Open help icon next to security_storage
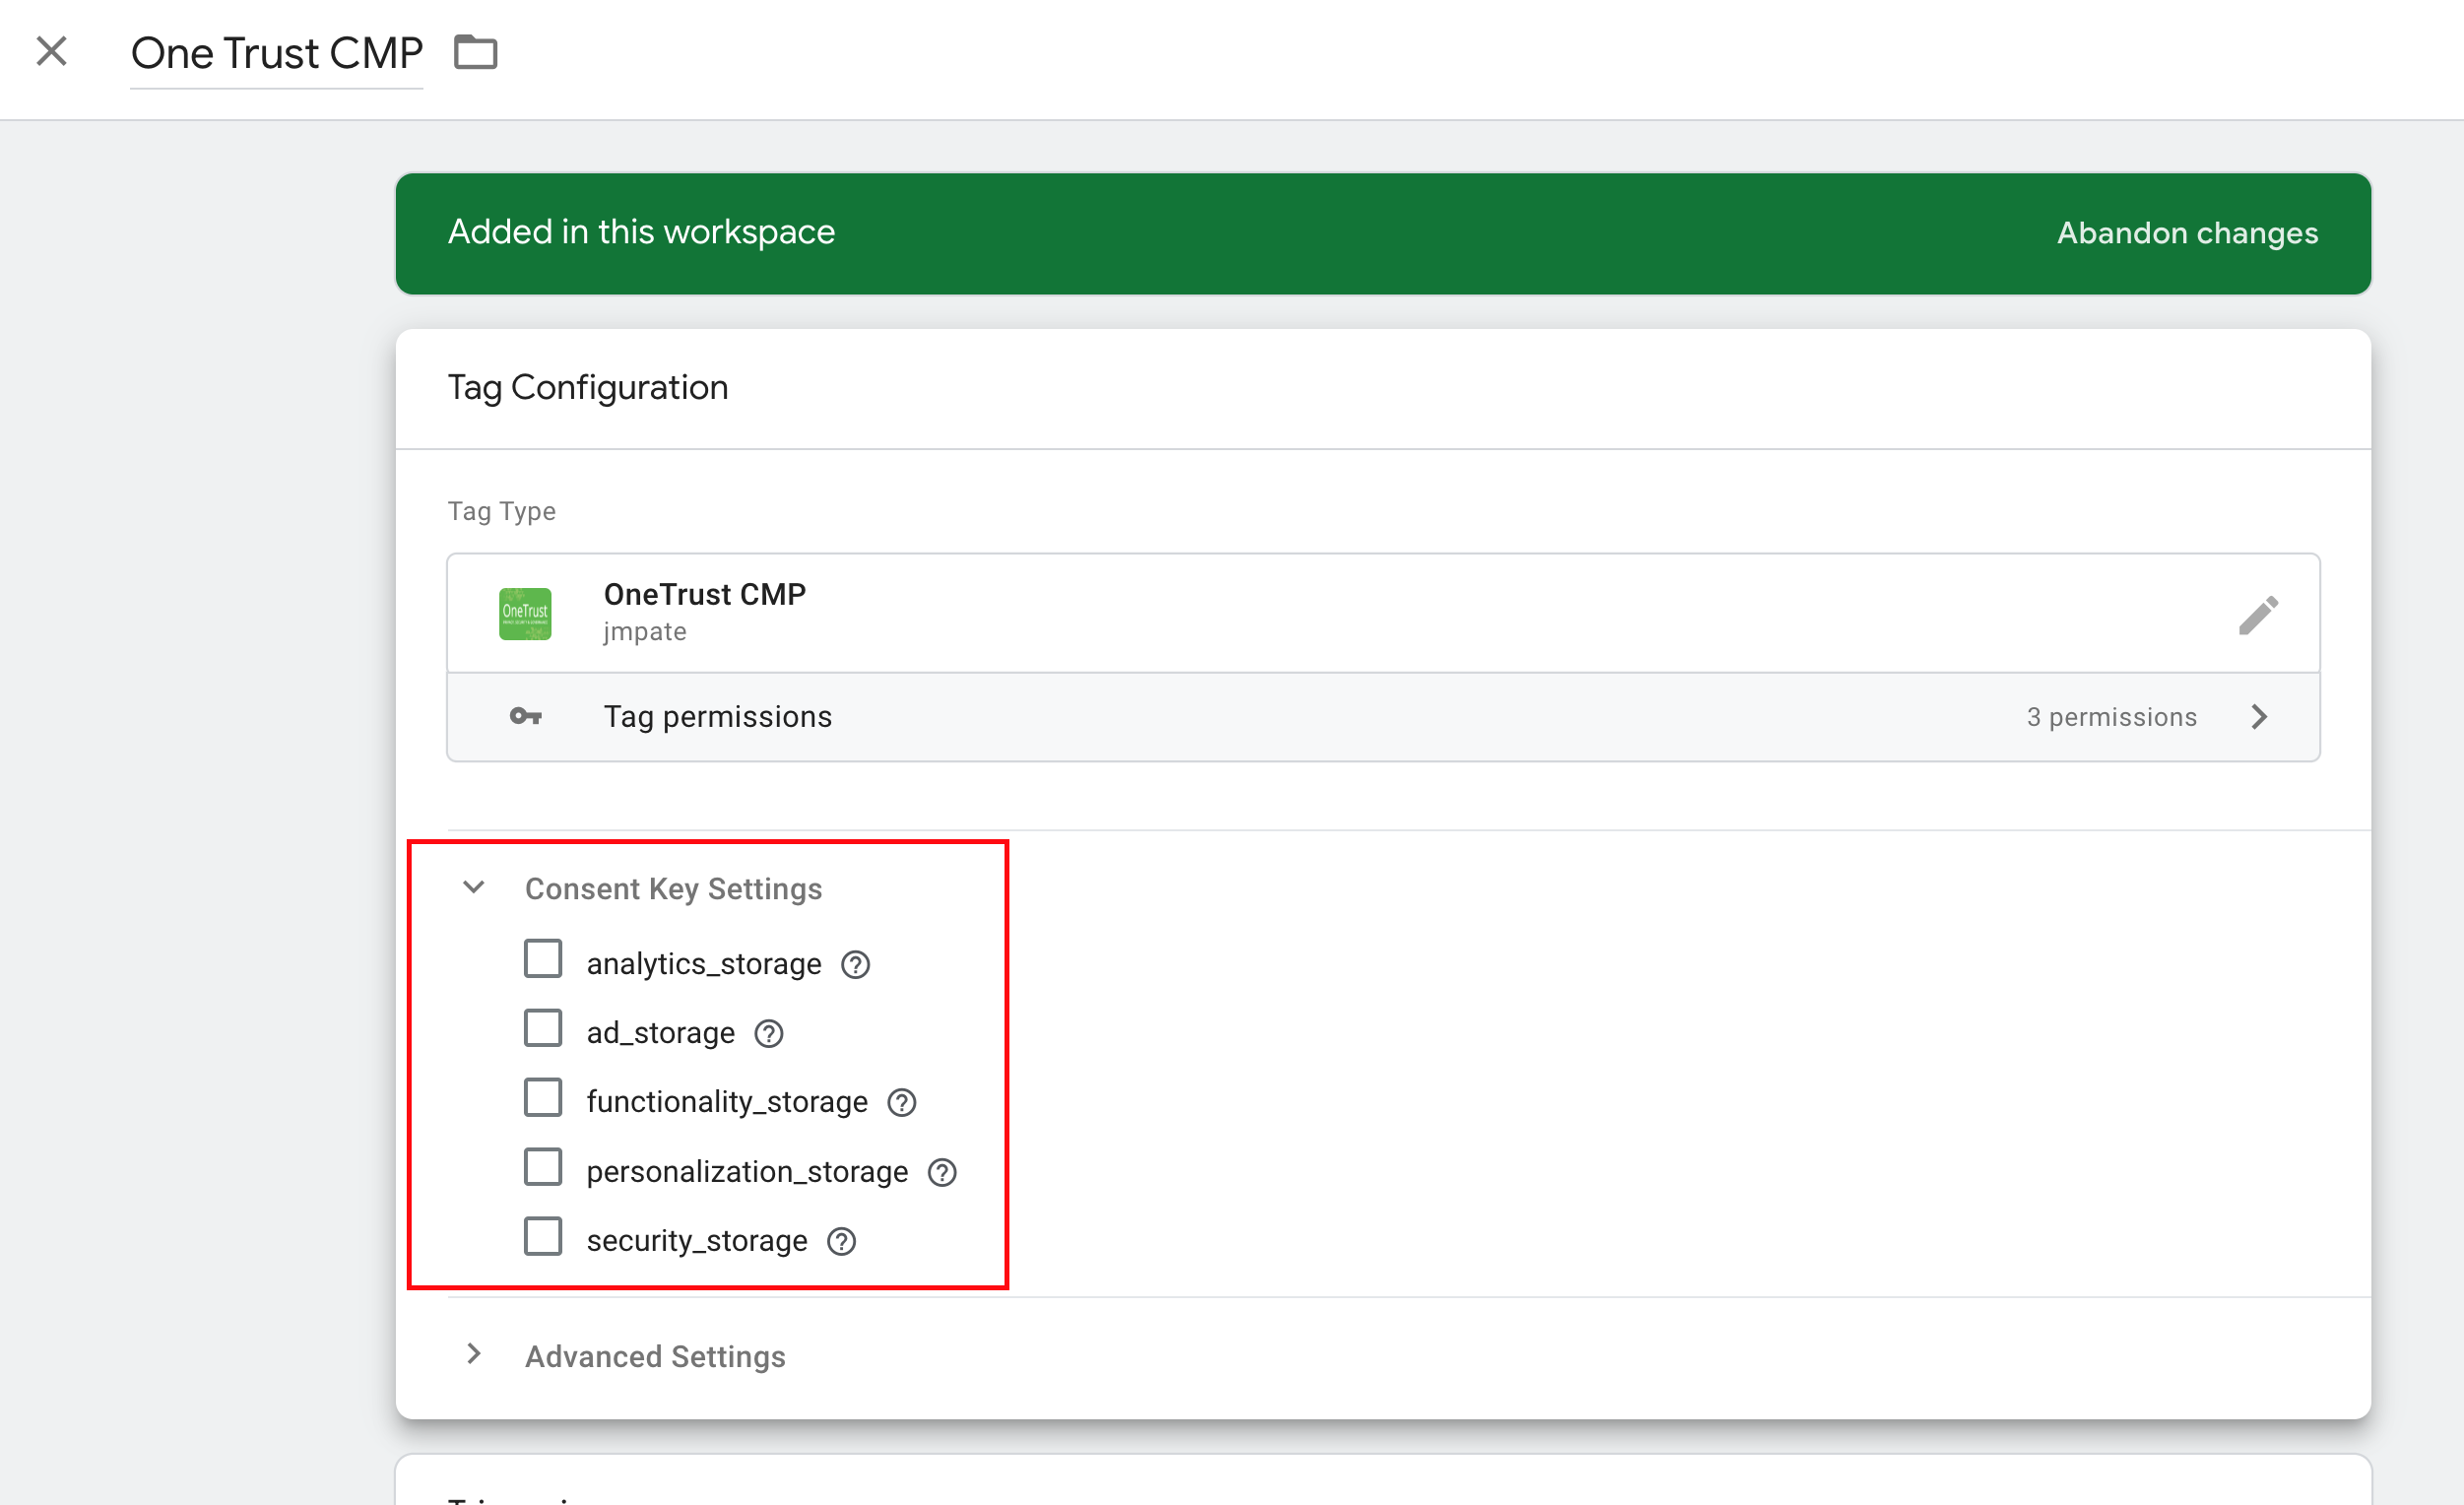 click(x=841, y=1241)
